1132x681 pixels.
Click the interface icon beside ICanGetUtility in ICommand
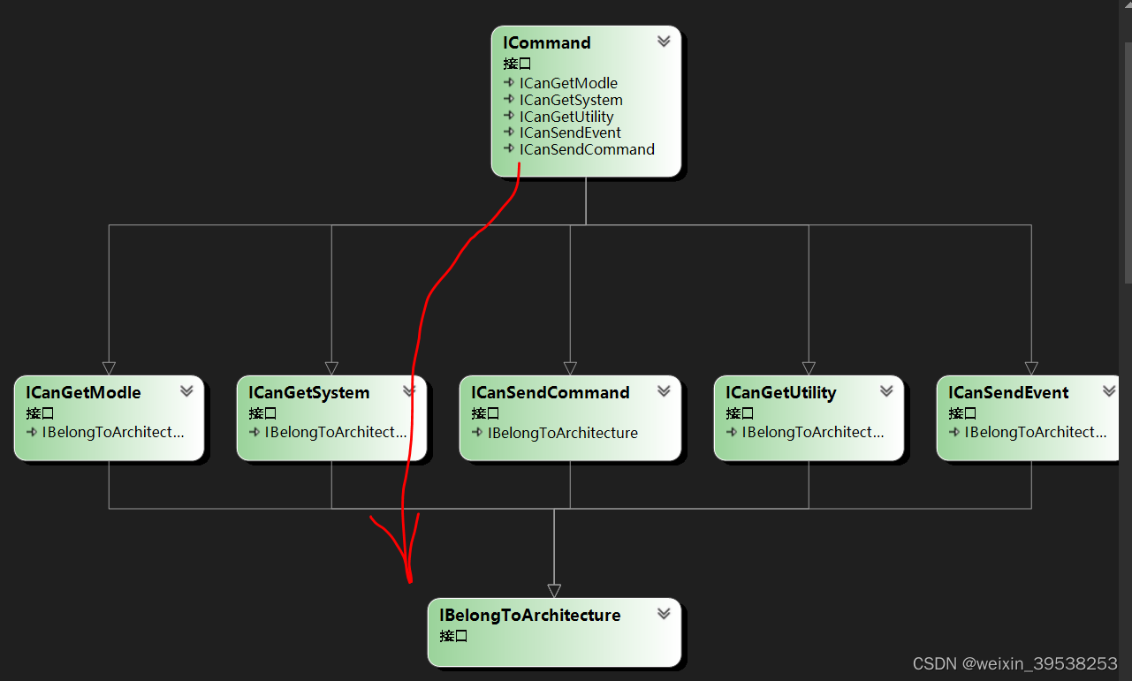coord(509,116)
